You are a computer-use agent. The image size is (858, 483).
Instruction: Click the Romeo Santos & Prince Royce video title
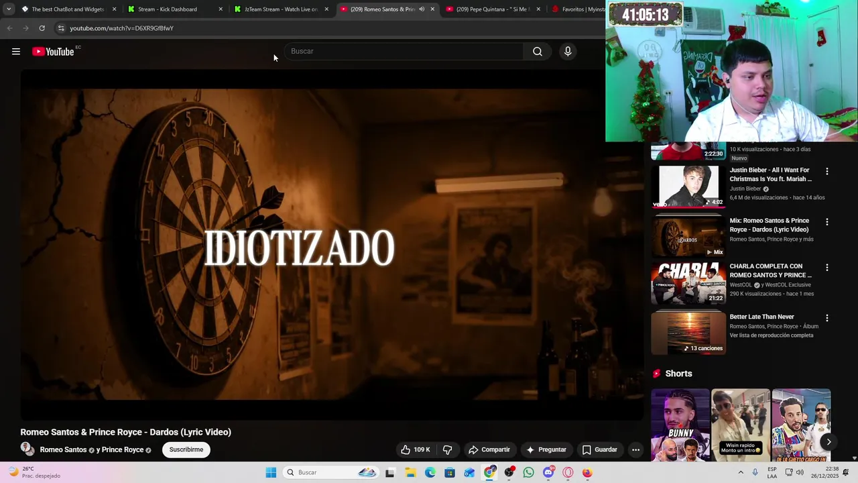[x=125, y=432]
